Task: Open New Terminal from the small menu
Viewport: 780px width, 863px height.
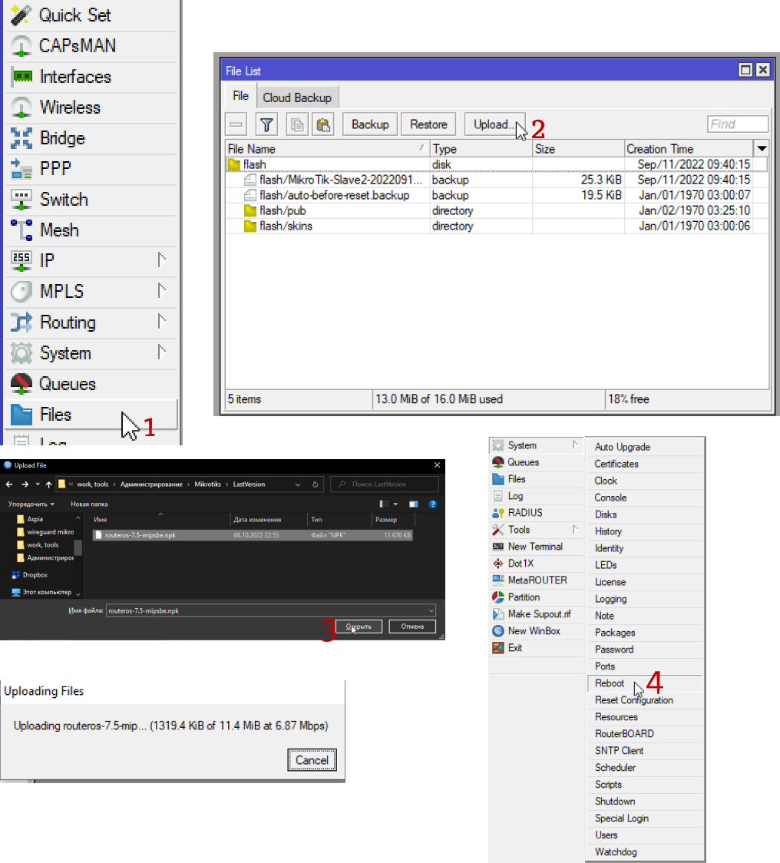Action: [x=536, y=547]
